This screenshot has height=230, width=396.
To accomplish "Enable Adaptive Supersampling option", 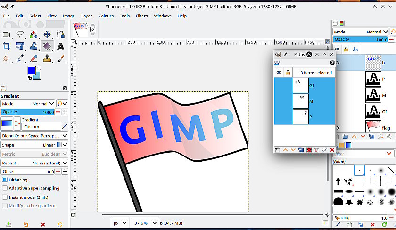I will pos(5,188).
